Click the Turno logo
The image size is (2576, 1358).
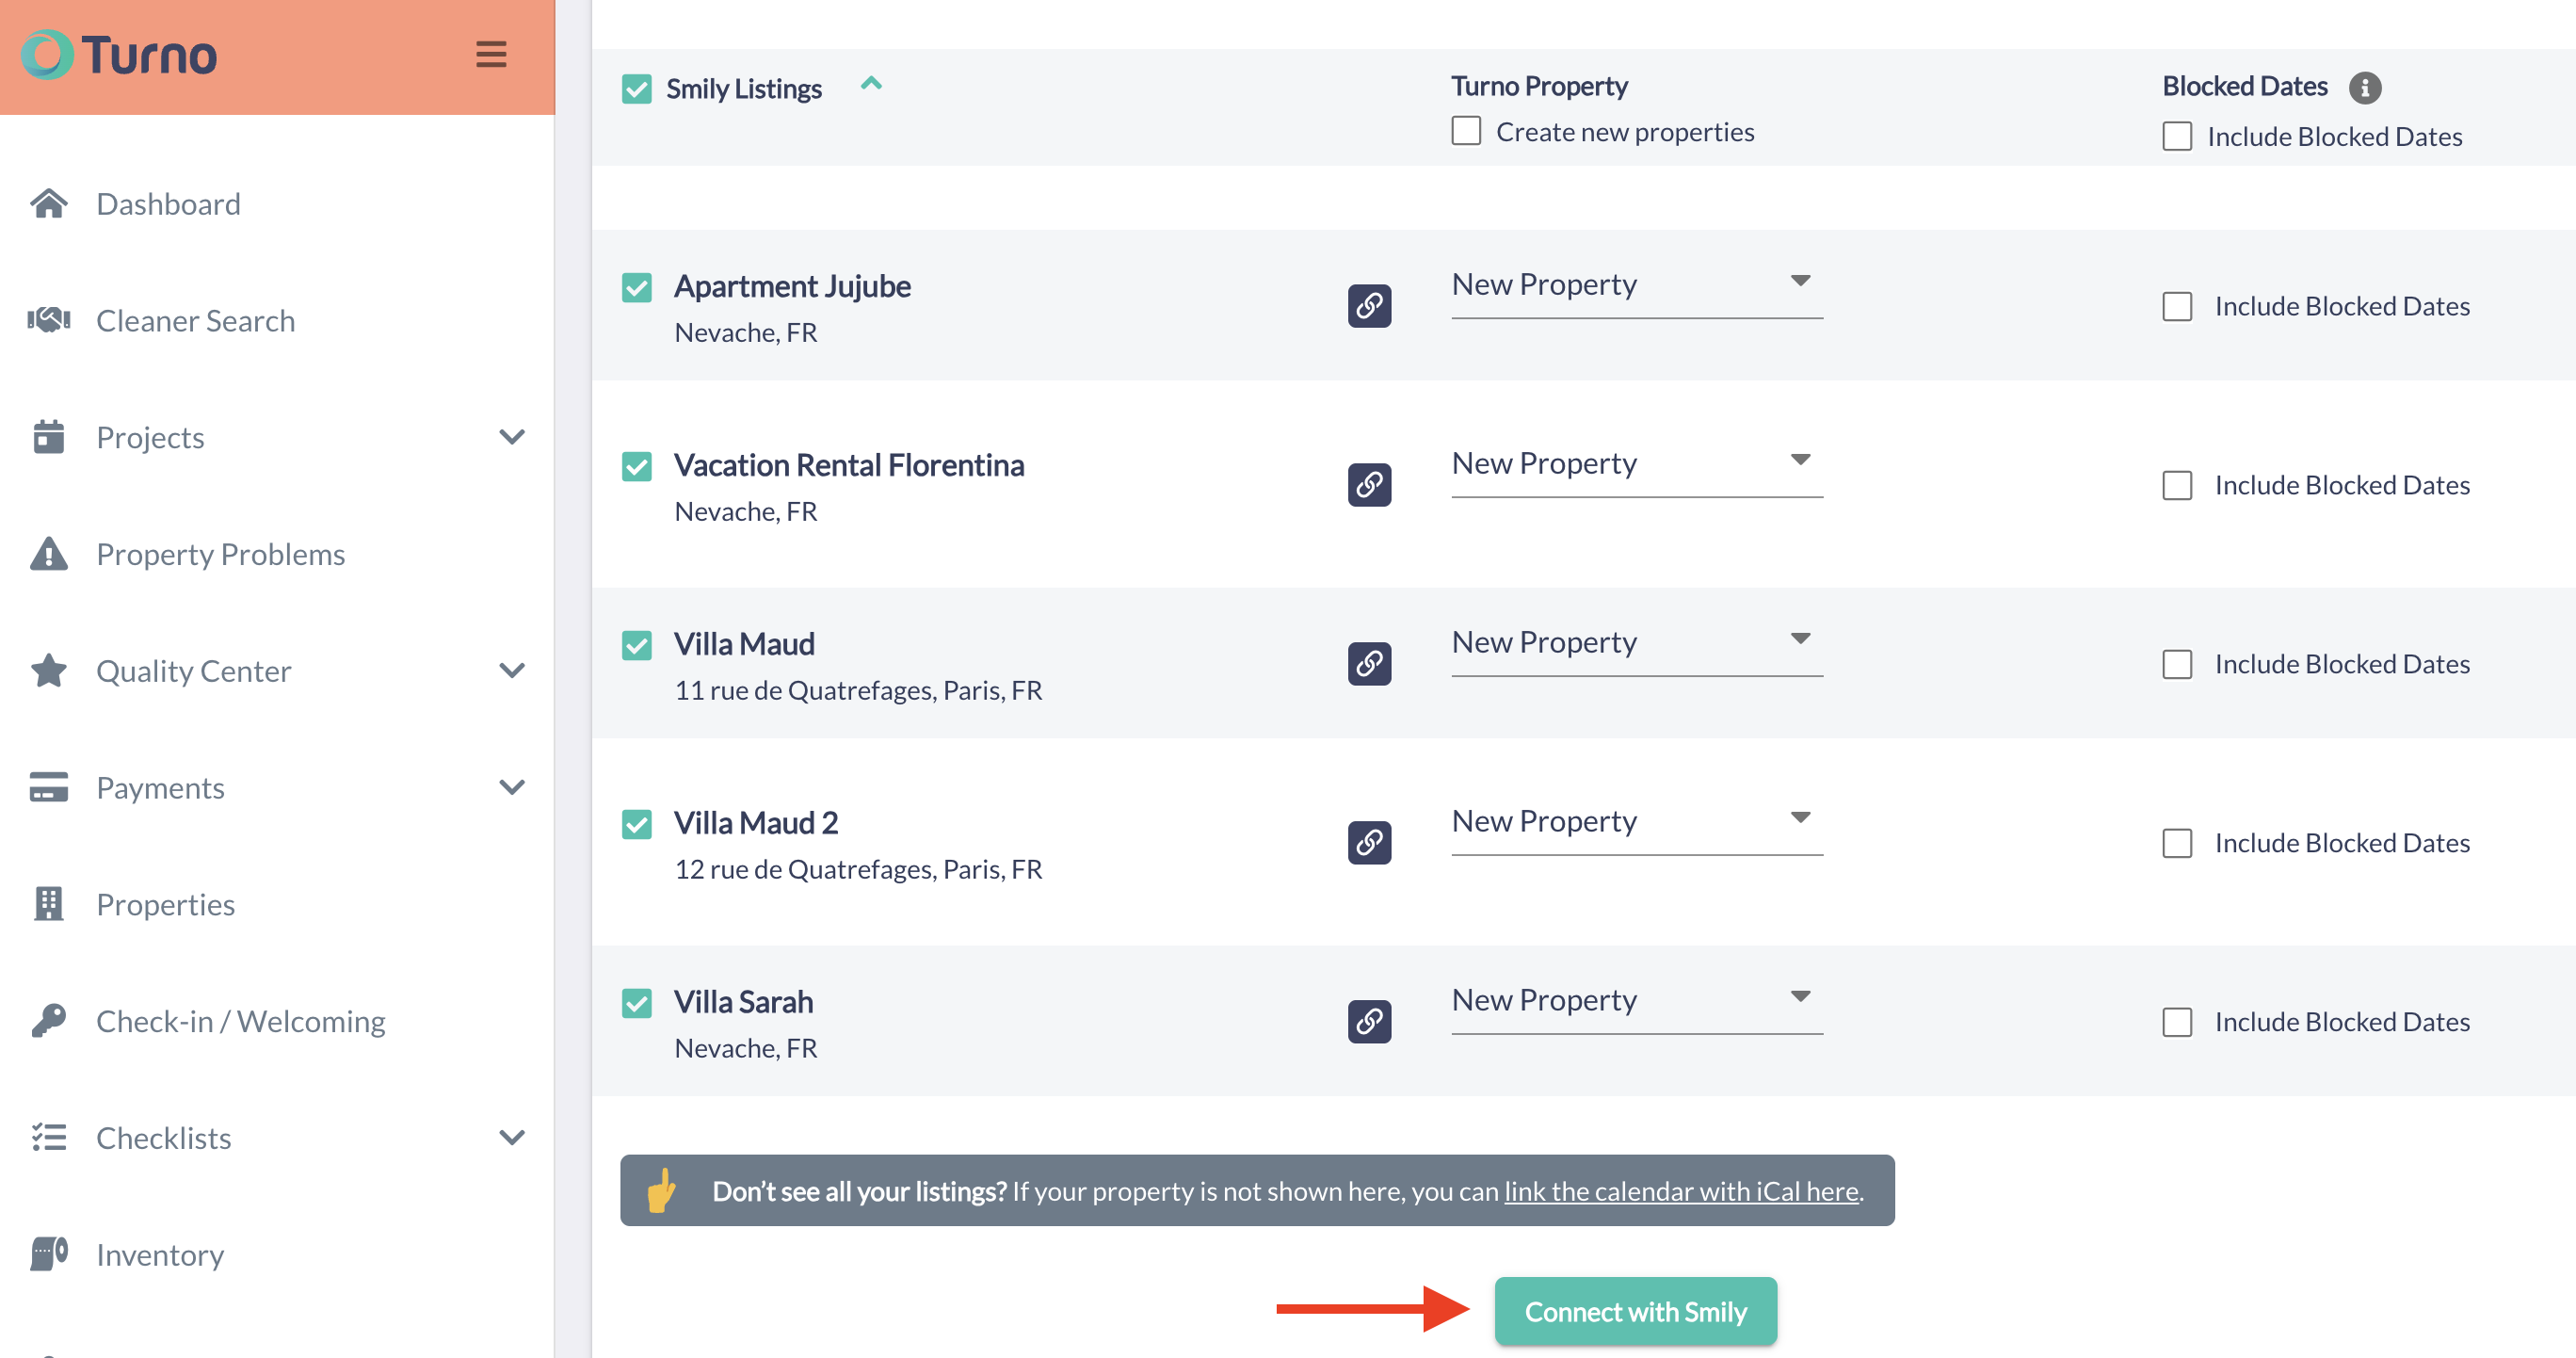pos(120,55)
